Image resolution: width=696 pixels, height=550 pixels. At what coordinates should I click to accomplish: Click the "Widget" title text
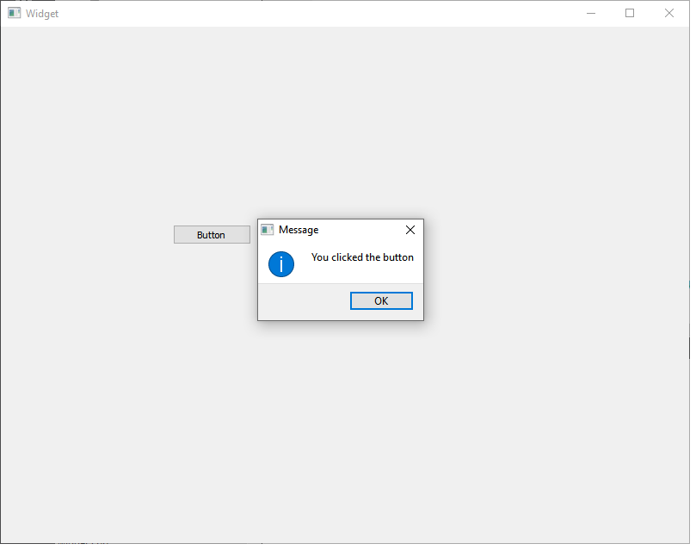coord(42,14)
